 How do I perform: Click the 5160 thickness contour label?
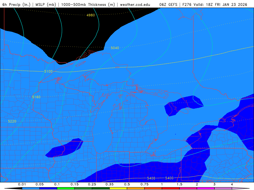[x=36, y=97]
